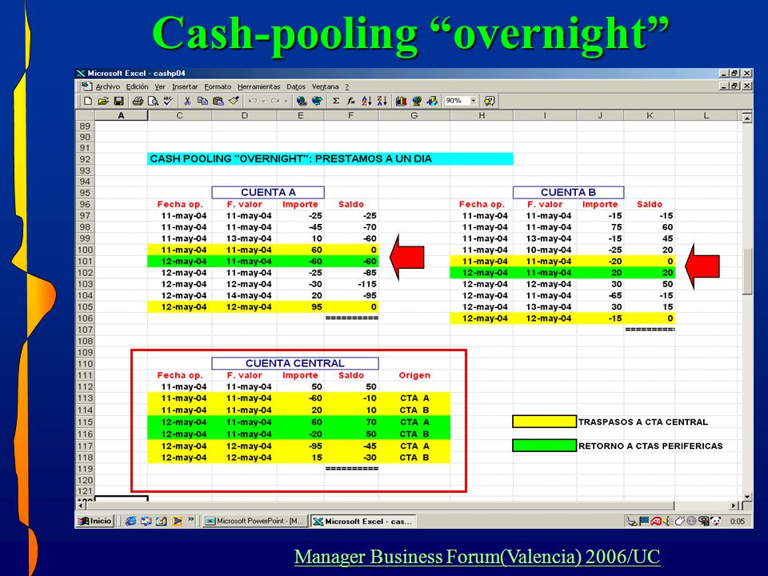The height and width of the screenshot is (576, 768).
Task: Click the Undo arrow icon
Action: click(253, 101)
